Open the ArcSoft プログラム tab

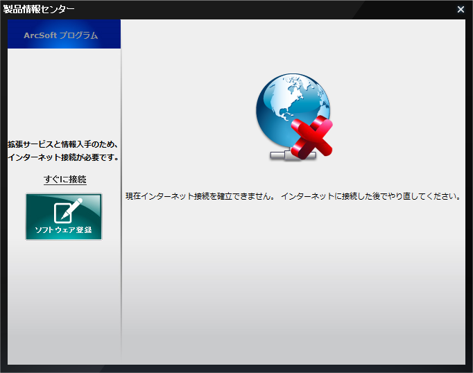point(64,34)
